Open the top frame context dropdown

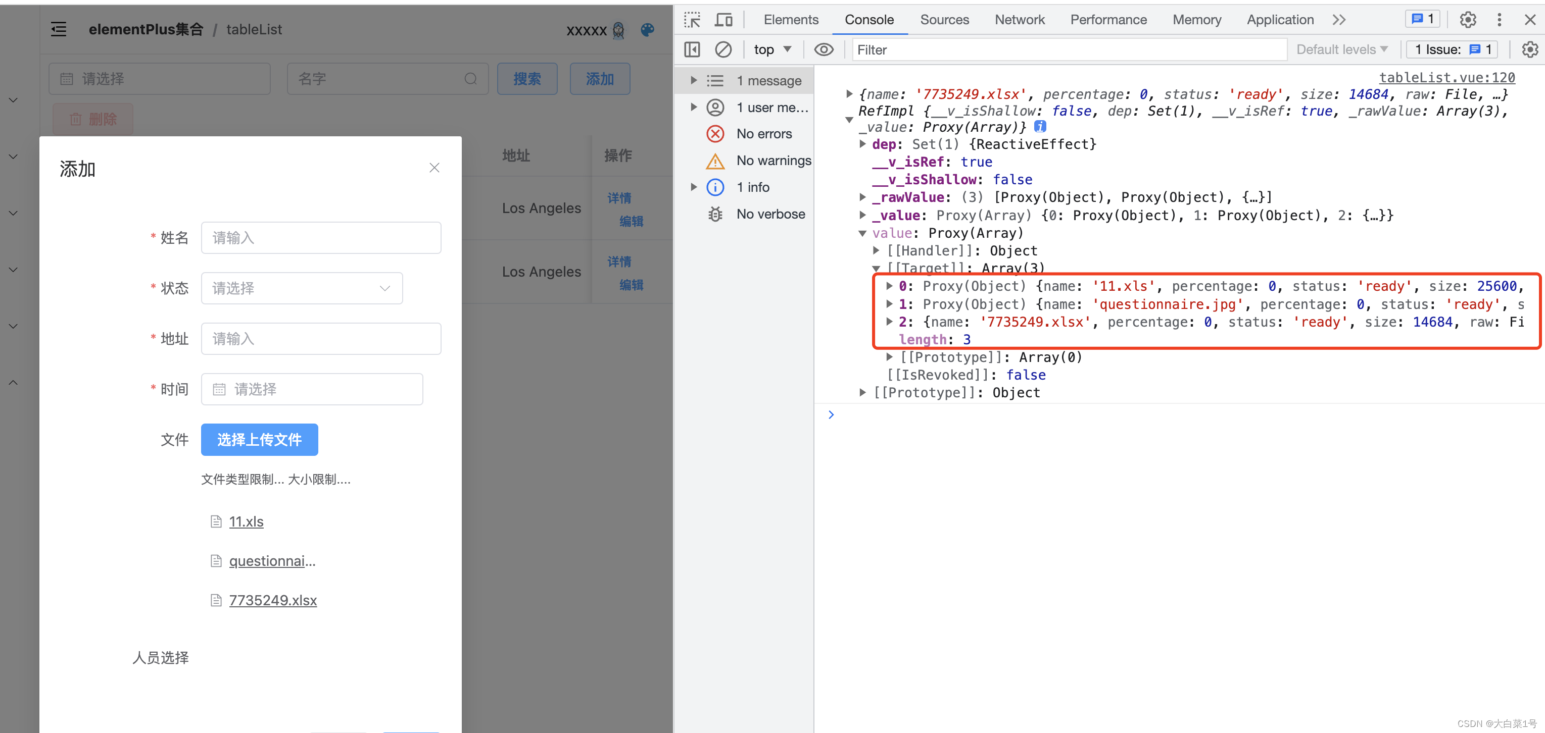click(772, 49)
